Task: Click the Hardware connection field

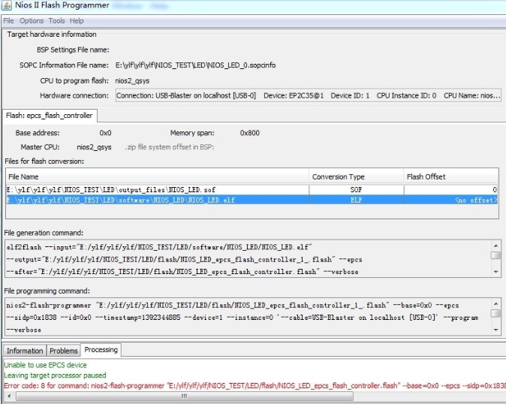Action: click(309, 96)
